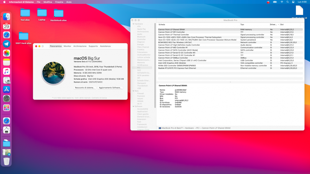310x174 pixels.
Task: Open the Photos app in the Dock
Action: click(x=6, y=53)
